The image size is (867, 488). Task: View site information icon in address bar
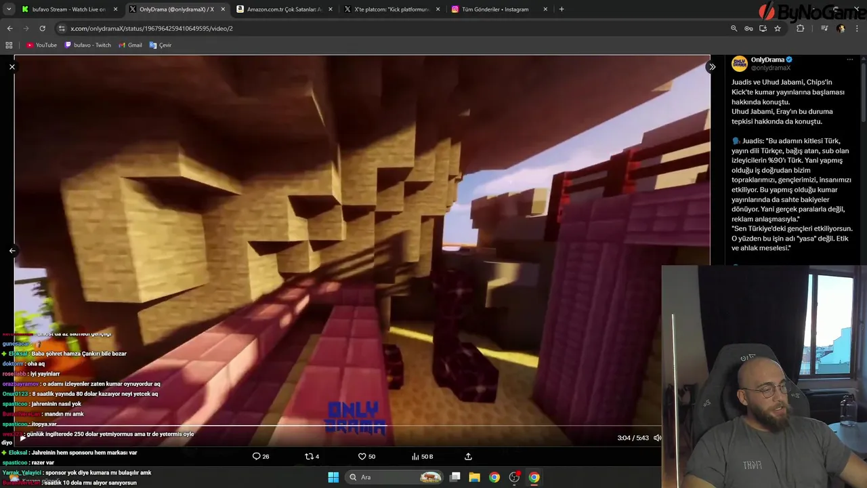click(62, 28)
